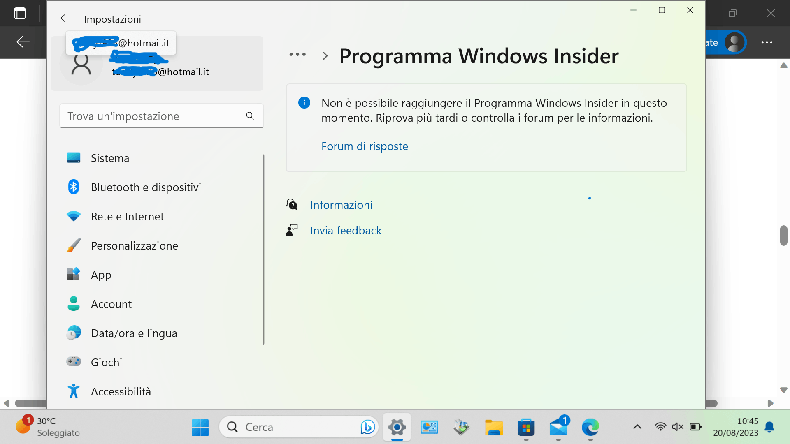Image resolution: width=790 pixels, height=444 pixels.
Task: Select Data/ora e lingua category
Action: click(x=134, y=333)
